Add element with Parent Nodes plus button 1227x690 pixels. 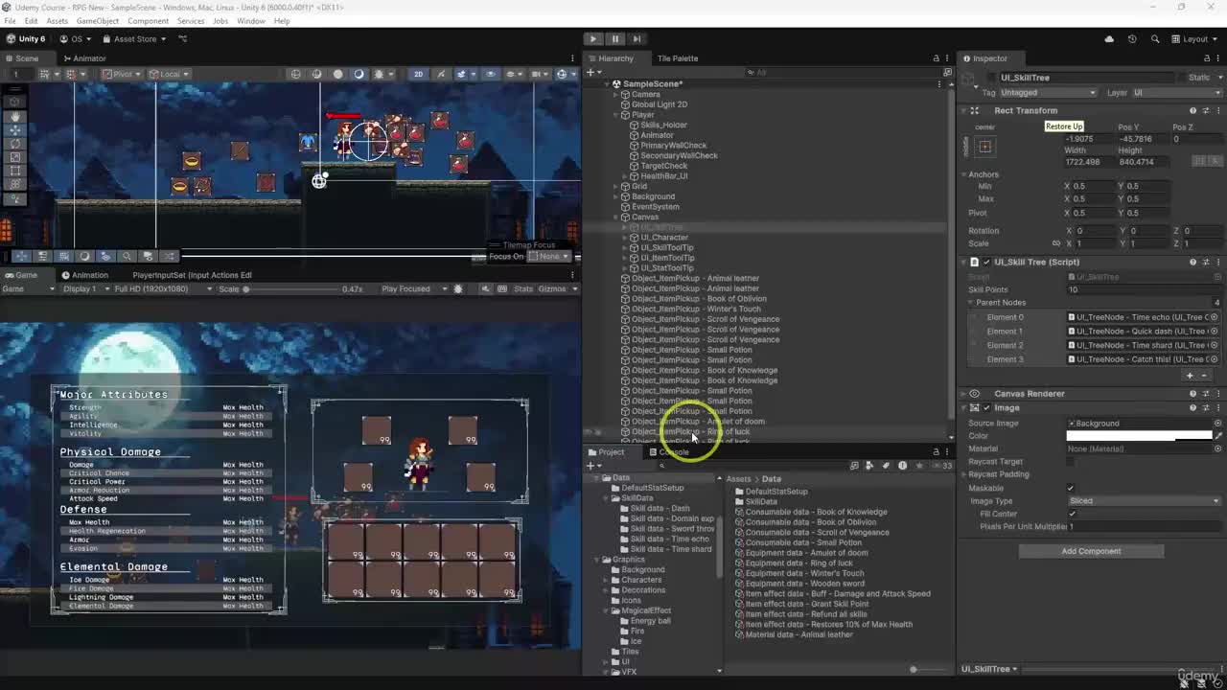pyautogui.click(x=1190, y=376)
